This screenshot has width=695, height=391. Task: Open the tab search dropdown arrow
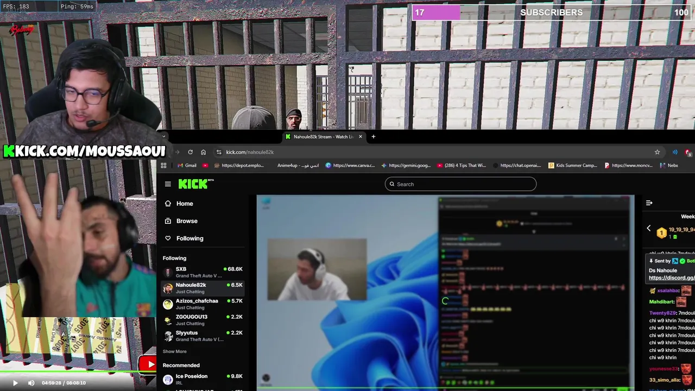point(163,137)
